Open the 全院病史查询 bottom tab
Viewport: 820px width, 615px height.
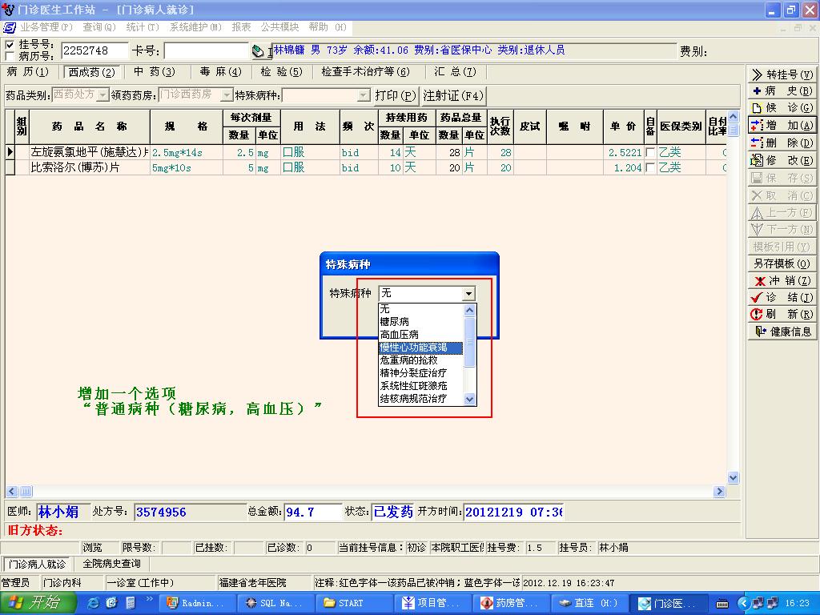pos(112,564)
